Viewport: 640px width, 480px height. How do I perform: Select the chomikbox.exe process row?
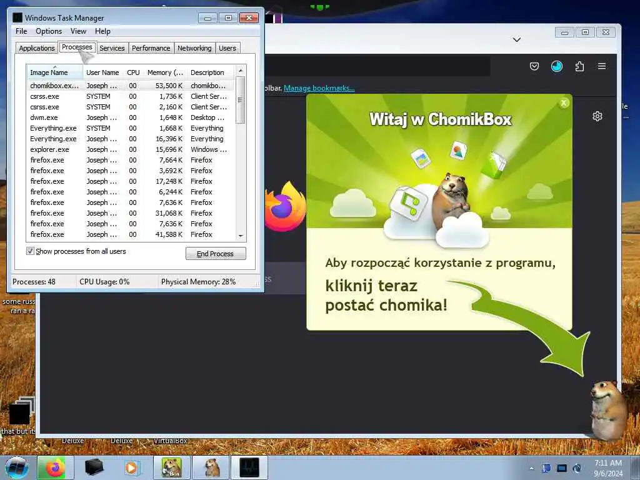[131, 86]
